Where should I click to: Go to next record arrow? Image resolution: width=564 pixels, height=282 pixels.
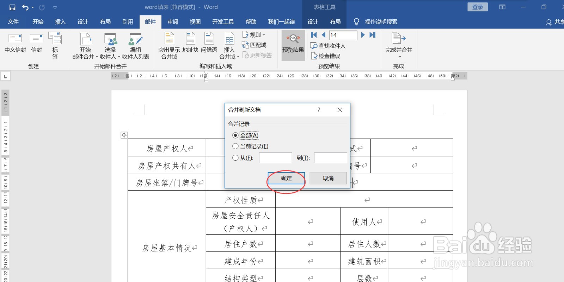click(363, 35)
